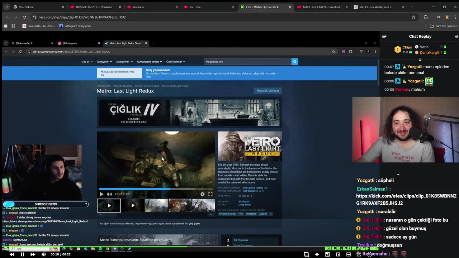Open the apps grid in bookmarks bar
The width and height of the screenshot is (459, 258).
pos(13,26)
